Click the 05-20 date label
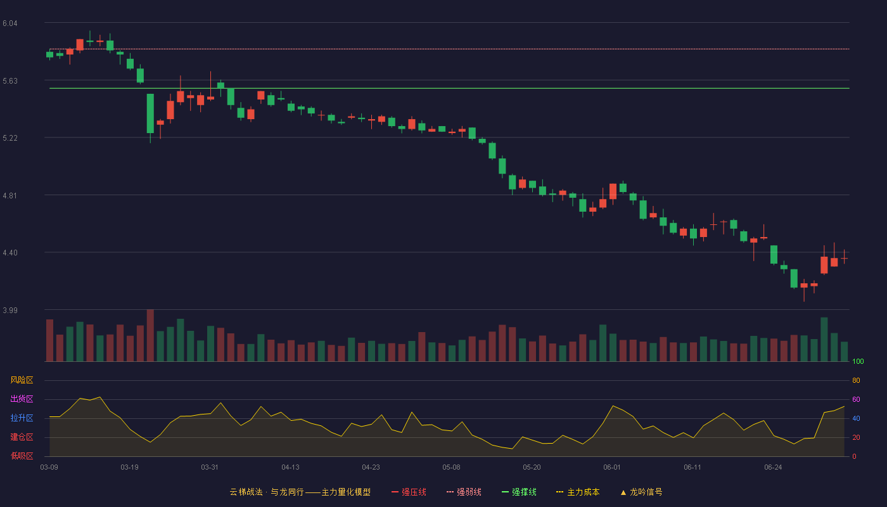 click(x=532, y=467)
